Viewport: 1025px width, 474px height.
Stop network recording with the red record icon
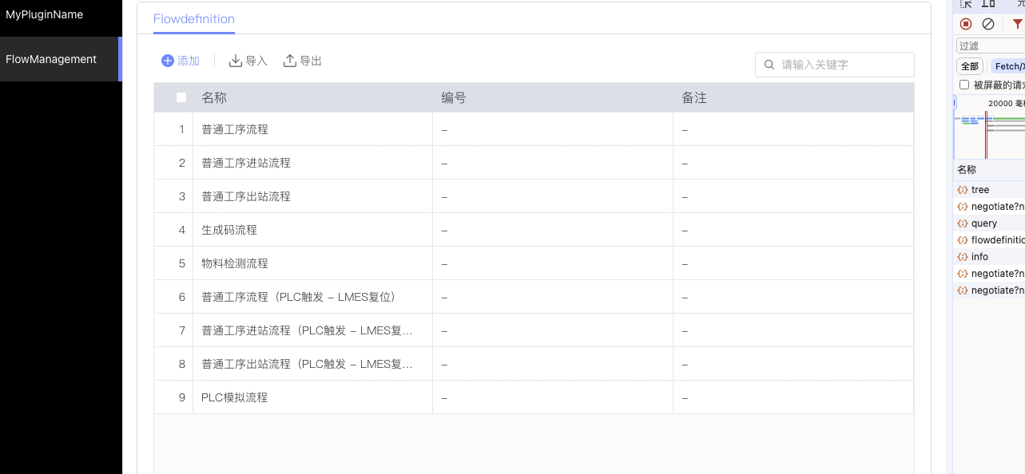click(x=966, y=24)
